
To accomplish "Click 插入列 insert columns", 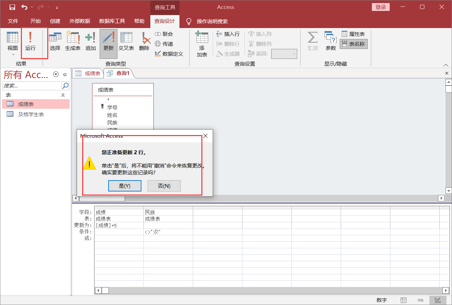I will pyautogui.click(x=260, y=34).
